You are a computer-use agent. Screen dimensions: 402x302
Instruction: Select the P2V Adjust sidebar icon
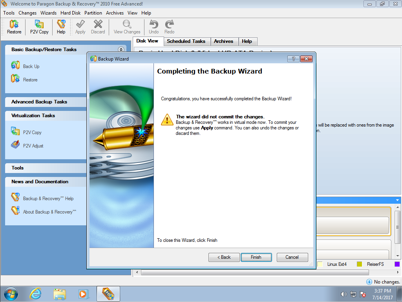[x=15, y=145]
